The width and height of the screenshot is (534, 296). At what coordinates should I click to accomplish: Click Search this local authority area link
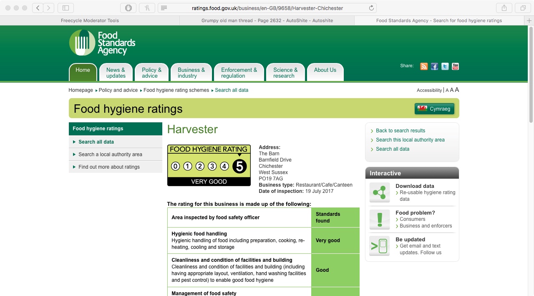pos(410,140)
